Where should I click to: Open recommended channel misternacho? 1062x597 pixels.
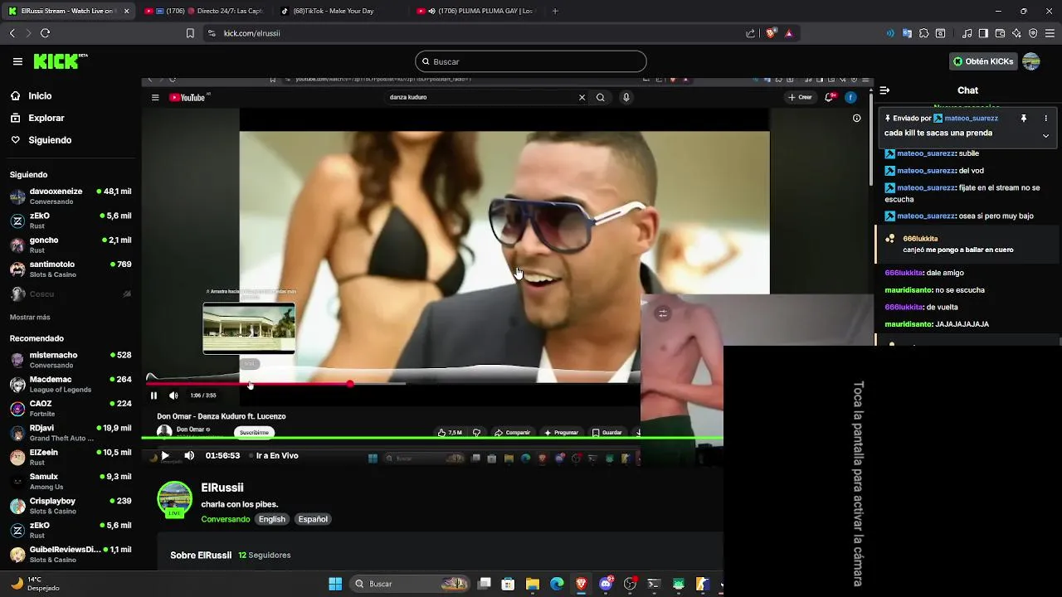click(x=70, y=360)
